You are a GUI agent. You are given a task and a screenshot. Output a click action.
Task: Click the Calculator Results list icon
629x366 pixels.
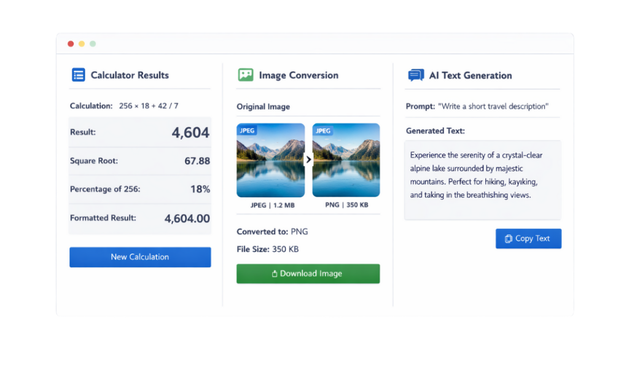(78, 75)
